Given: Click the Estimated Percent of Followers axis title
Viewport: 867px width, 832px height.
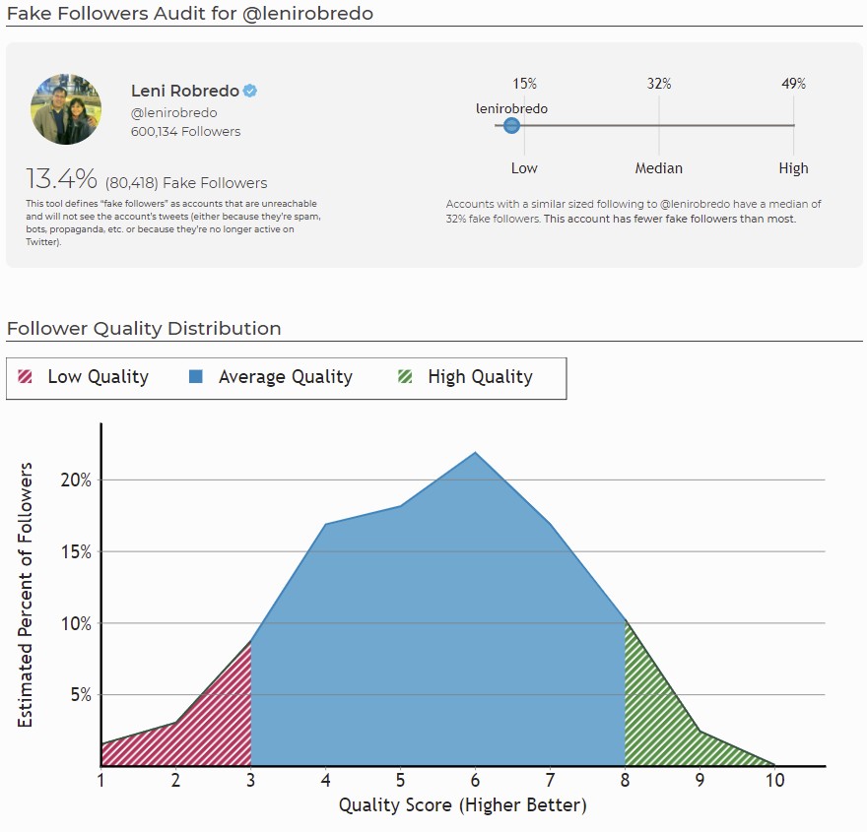Looking at the screenshot, I should pos(25,595).
